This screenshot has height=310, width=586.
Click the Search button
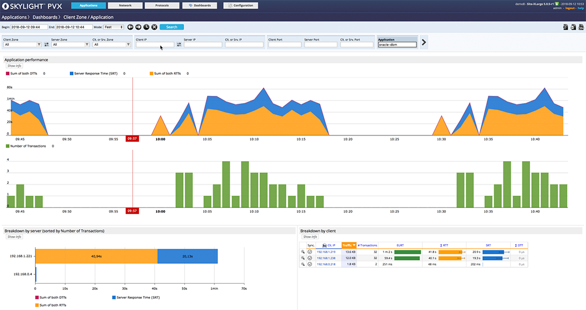point(171,27)
